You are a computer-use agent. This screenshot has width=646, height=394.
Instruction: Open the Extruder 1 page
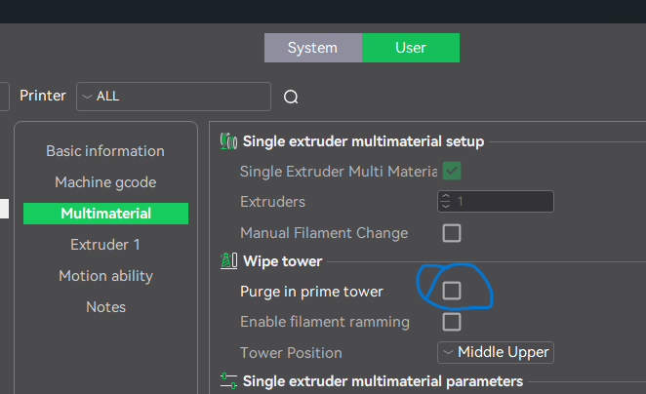click(x=105, y=245)
